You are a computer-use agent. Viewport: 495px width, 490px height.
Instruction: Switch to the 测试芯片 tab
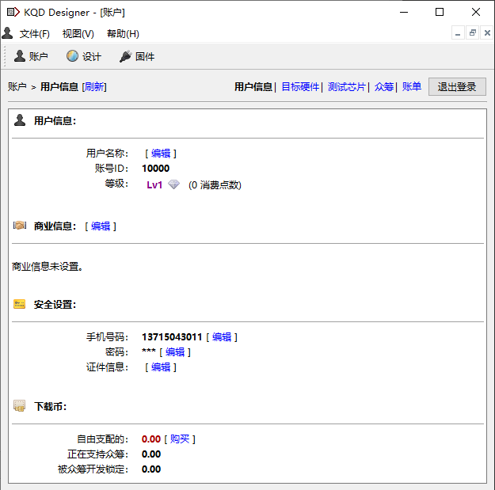point(347,87)
